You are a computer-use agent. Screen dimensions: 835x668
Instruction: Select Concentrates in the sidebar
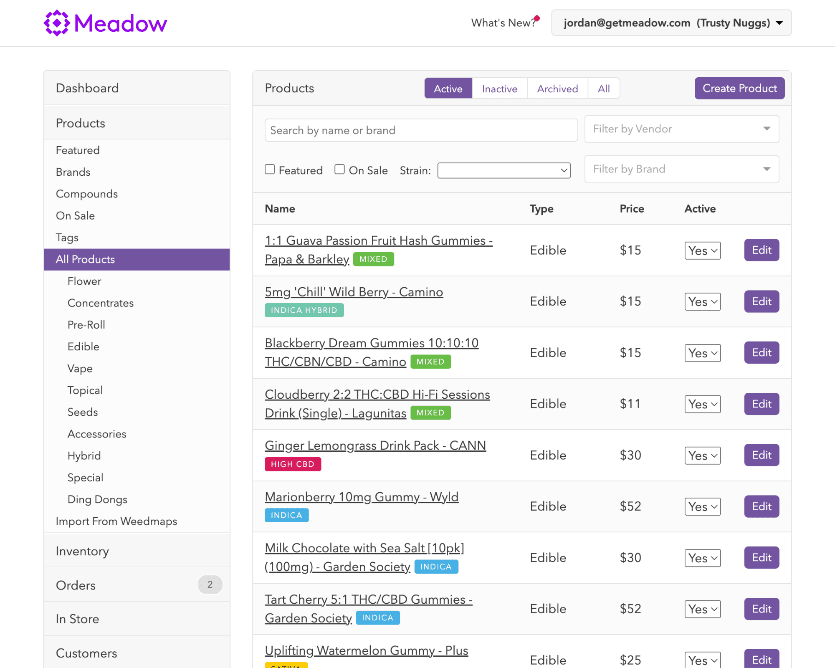click(101, 303)
